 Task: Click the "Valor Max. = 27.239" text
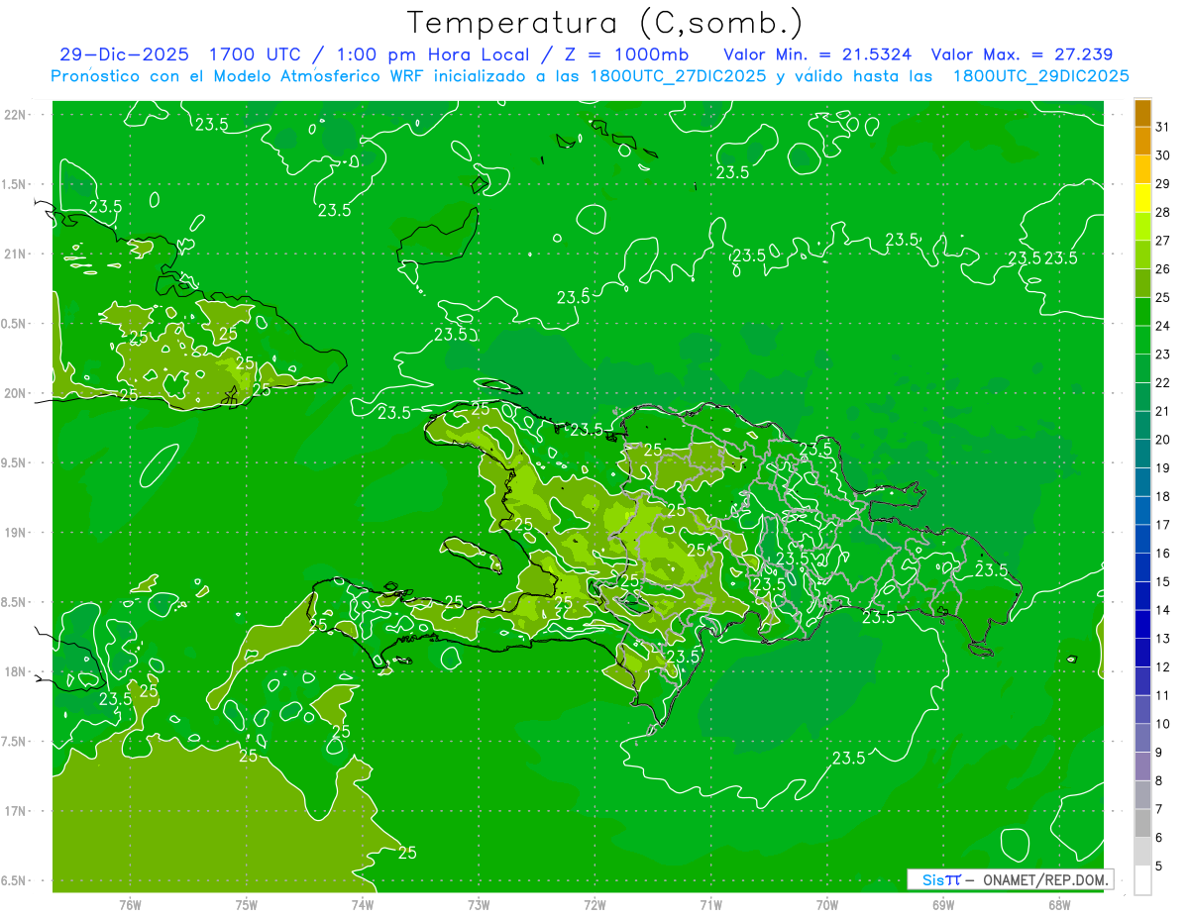[1022, 54]
